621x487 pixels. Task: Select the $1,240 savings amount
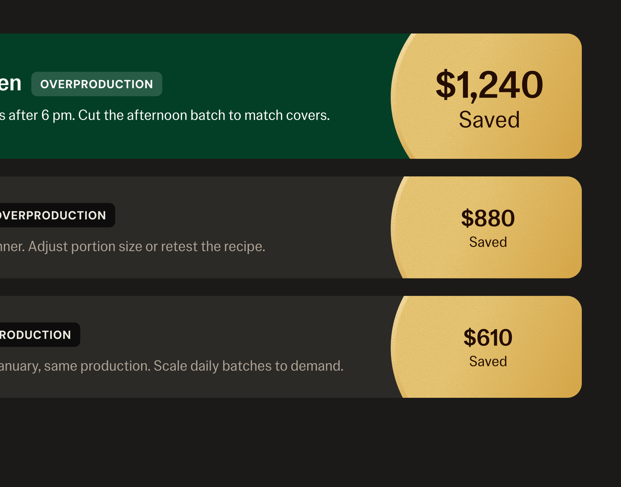(489, 85)
